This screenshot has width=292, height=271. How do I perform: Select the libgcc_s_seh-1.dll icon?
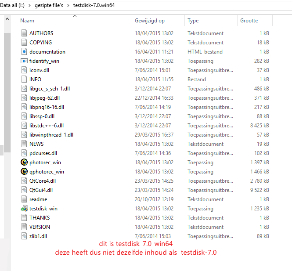24,88
